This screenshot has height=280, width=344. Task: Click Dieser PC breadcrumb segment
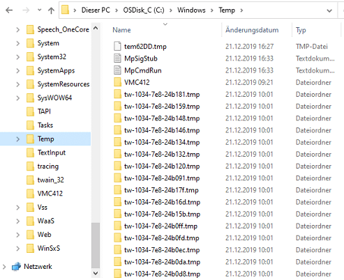pos(96,10)
